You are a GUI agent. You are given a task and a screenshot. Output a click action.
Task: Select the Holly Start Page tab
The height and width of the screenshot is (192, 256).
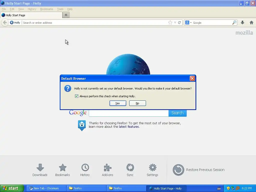pyautogui.click(x=31, y=15)
